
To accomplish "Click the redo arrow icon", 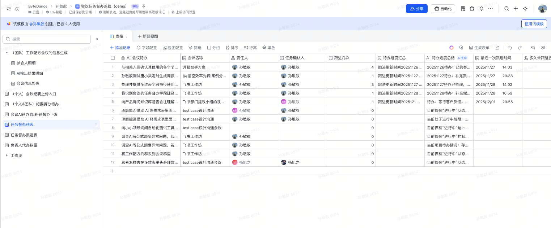I will (x=520, y=48).
